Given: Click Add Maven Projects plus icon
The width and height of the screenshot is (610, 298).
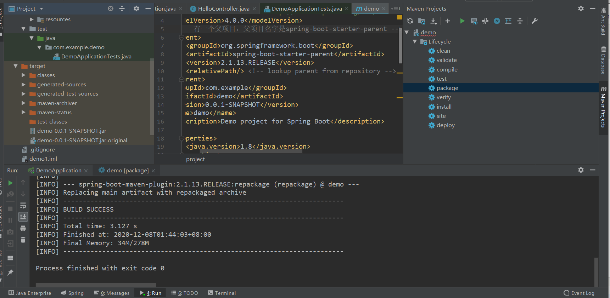Looking at the screenshot, I should (x=448, y=21).
